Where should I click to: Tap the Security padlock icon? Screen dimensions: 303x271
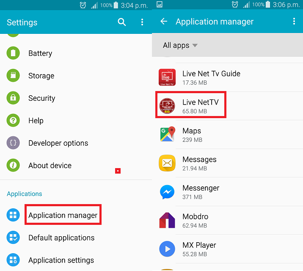pos(13,98)
